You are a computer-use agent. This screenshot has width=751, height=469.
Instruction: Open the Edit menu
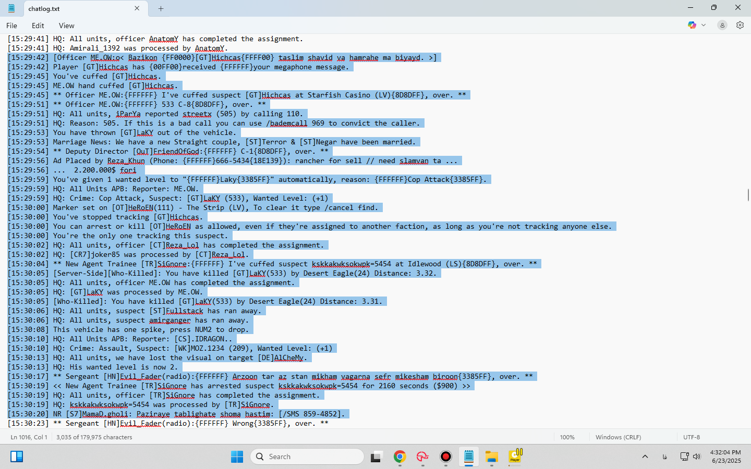click(38, 26)
